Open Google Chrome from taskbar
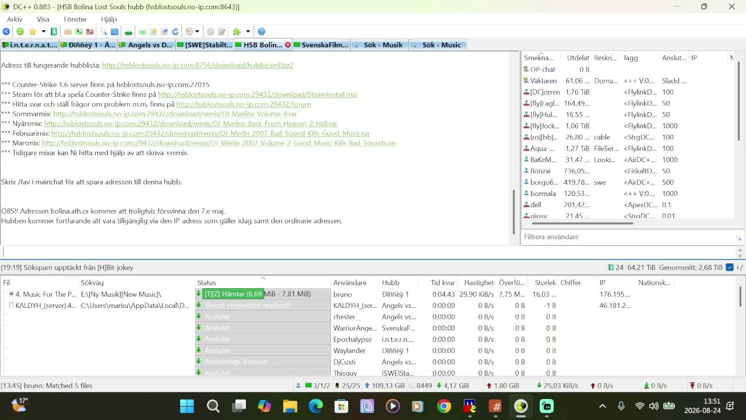The width and height of the screenshot is (746, 420). [x=444, y=406]
